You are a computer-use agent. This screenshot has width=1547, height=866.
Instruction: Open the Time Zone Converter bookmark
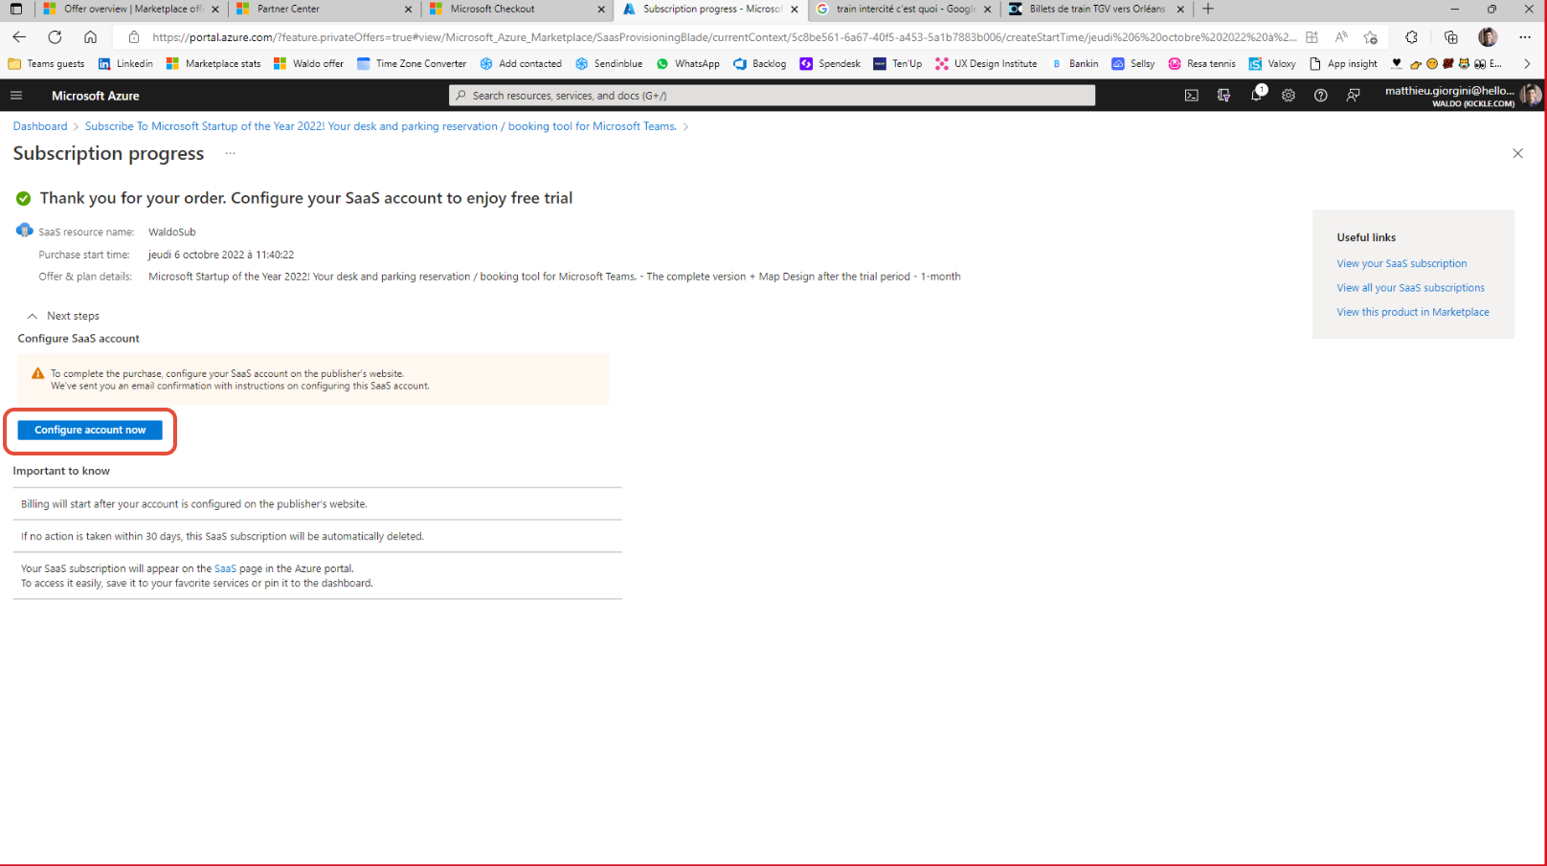[412, 64]
